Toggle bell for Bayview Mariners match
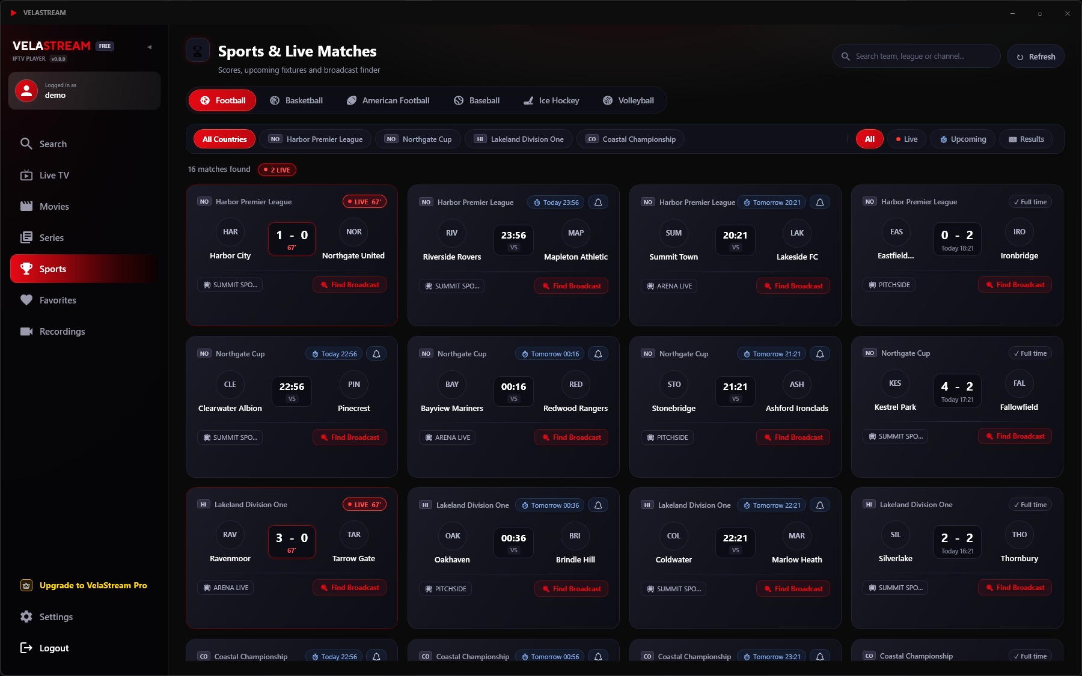This screenshot has height=676, width=1082. (598, 354)
